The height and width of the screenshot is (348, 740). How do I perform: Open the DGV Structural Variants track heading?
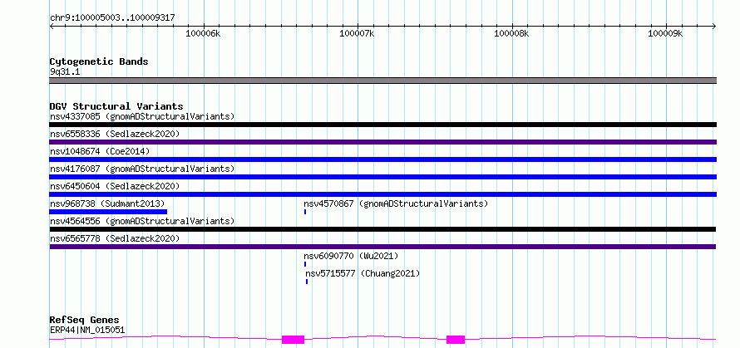click(116, 106)
